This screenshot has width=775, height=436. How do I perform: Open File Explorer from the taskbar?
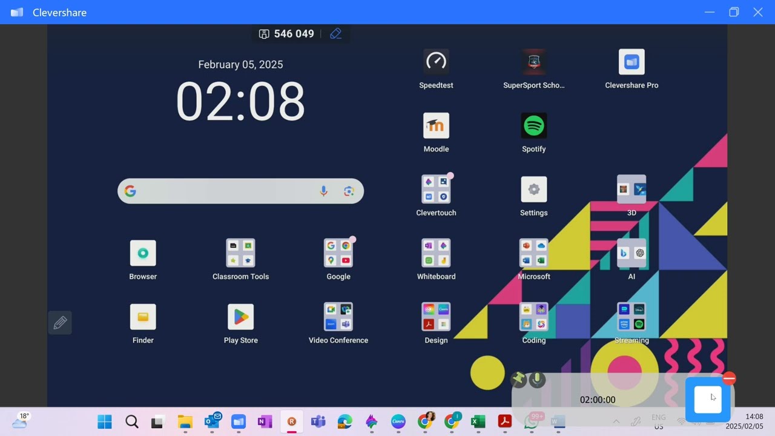(185, 421)
